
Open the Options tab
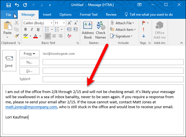(66, 15)
